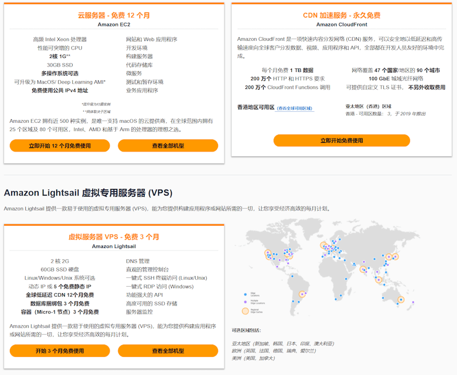Screen dimensions: 457x375
Task: Click 5 个免费静态 IP text
Action: click(x=73, y=287)
